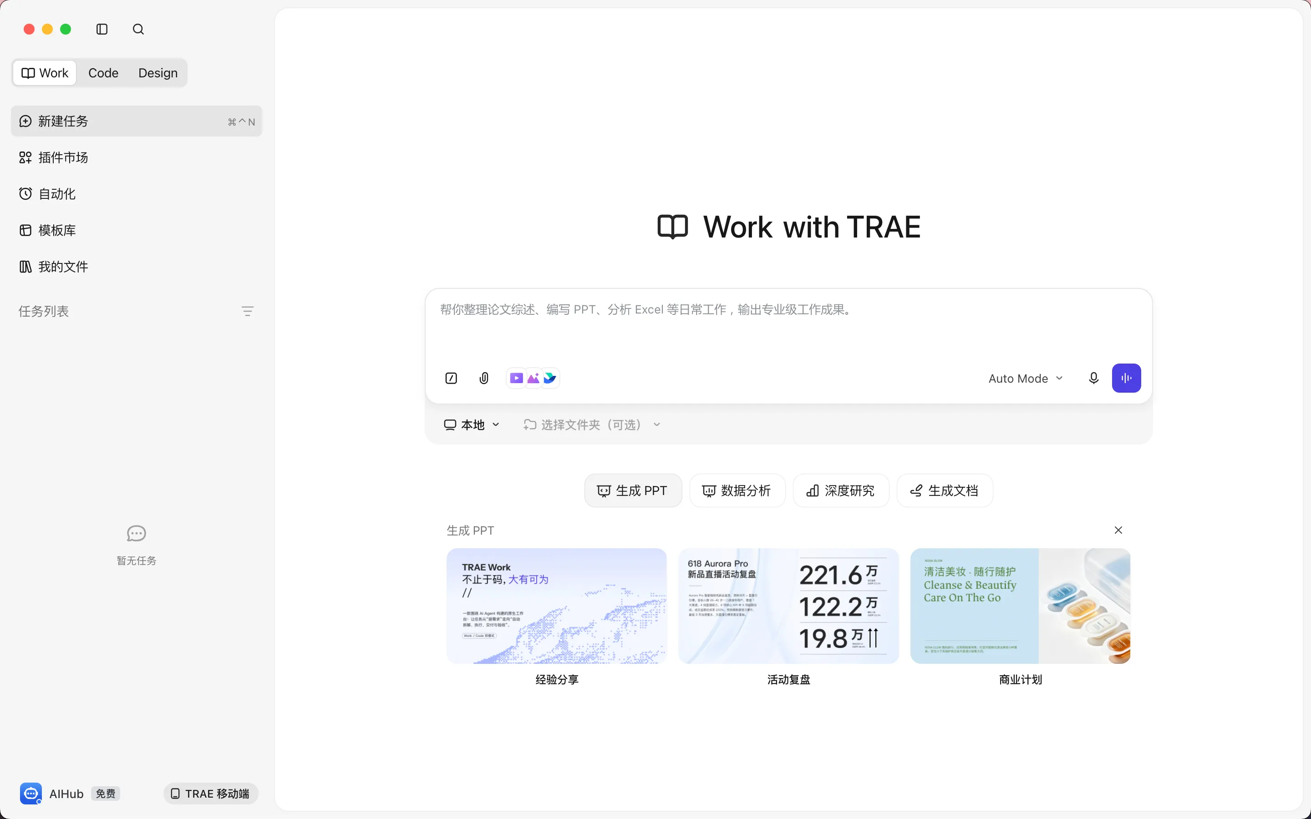Click the image generation plugin icon

click(534, 378)
